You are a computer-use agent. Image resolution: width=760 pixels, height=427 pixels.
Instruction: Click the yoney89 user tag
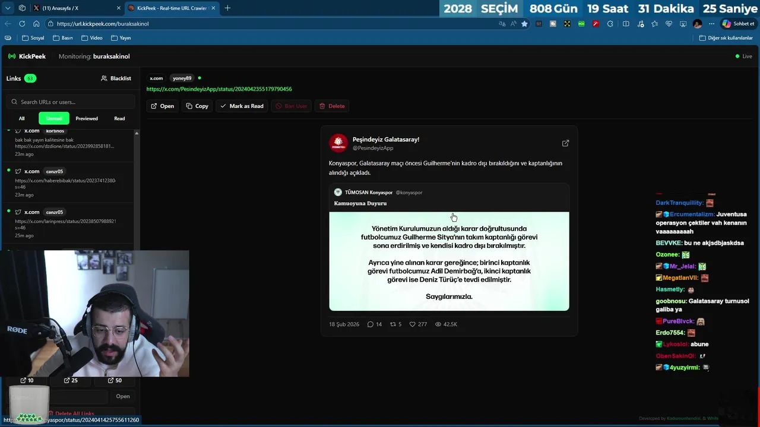click(x=182, y=78)
